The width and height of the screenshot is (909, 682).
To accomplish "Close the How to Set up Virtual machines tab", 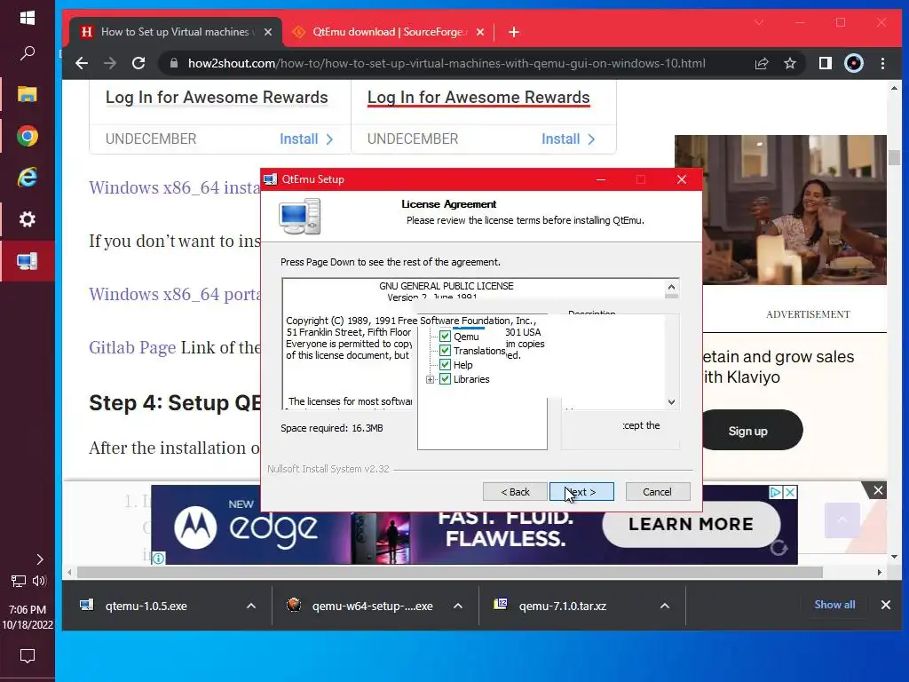I will pyautogui.click(x=268, y=32).
